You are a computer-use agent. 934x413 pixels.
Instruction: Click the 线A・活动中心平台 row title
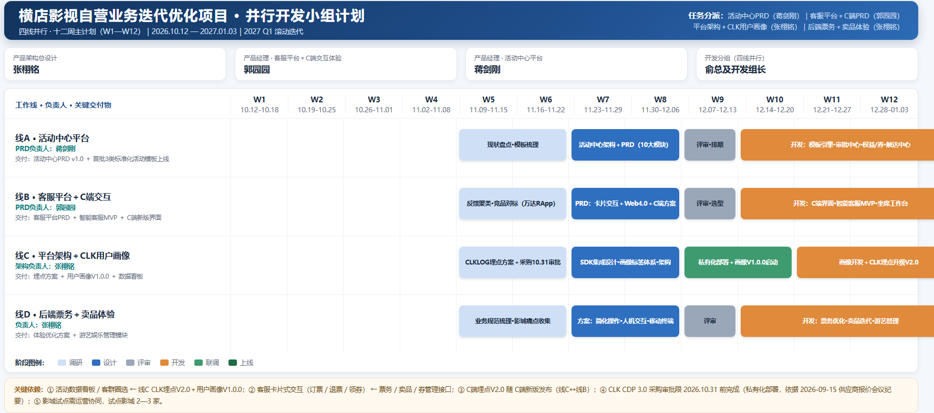(x=52, y=138)
